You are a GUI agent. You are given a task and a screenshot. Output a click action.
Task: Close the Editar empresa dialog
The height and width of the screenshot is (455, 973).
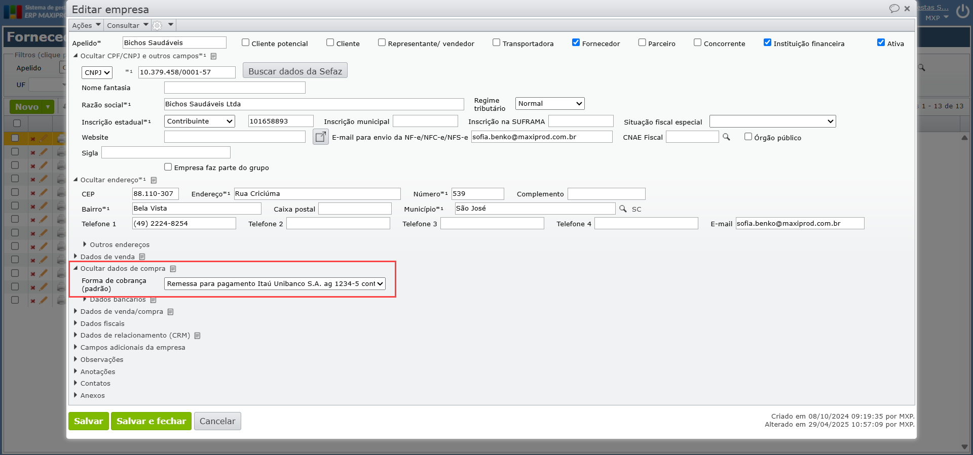(x=907, y=9)
